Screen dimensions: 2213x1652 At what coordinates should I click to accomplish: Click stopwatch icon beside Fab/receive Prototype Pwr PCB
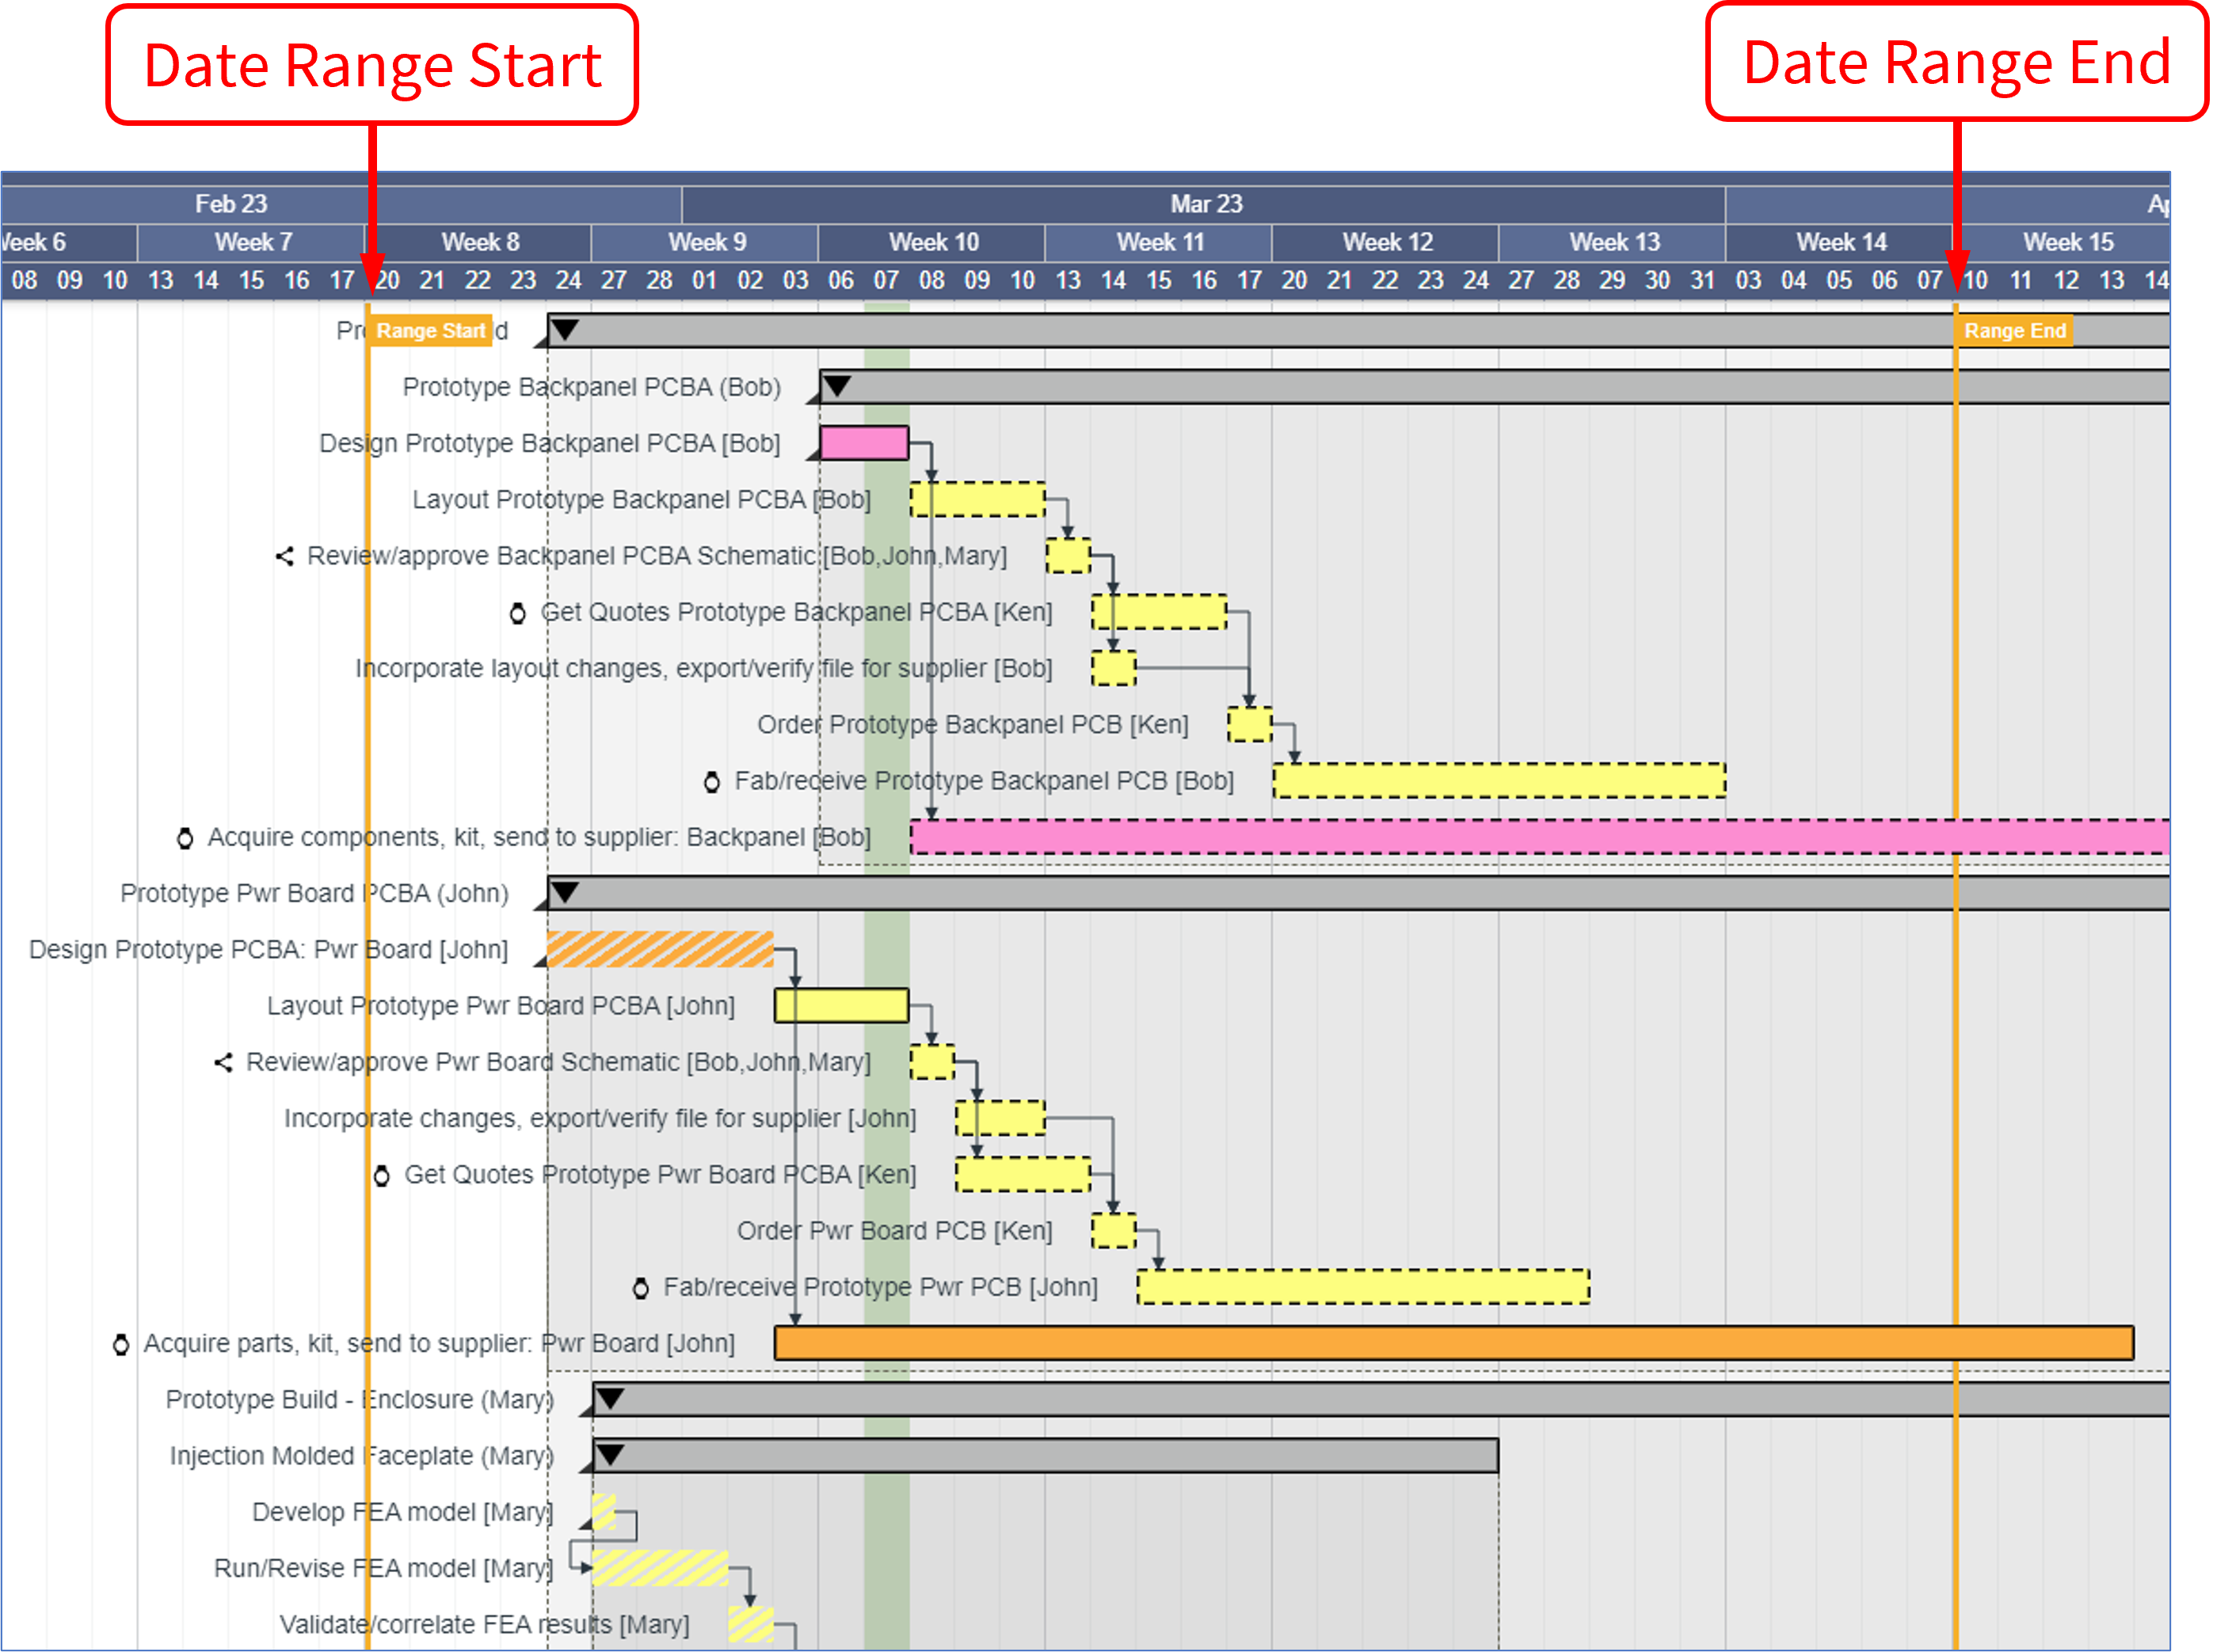tap(642, 1288)
